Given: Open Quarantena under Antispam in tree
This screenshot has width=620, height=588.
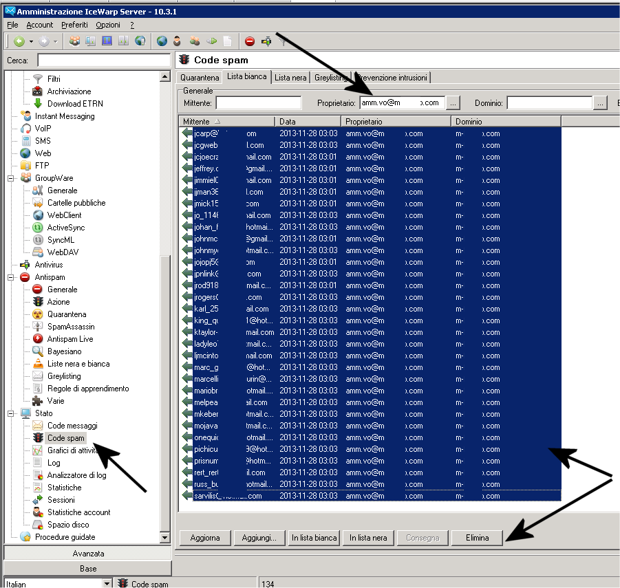Looking at the screenshot, I should [x=67, y=314].
